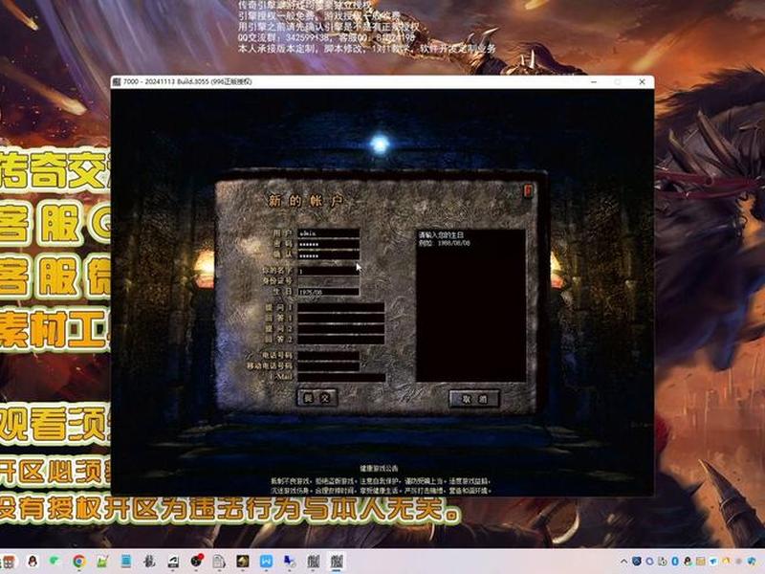Expand the system tray hidden icons chevron
This screenshot has height=574, width=765.
624,562
